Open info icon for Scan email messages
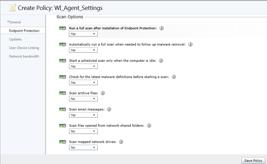The image size is (267, 164). (x=109, y=109)
